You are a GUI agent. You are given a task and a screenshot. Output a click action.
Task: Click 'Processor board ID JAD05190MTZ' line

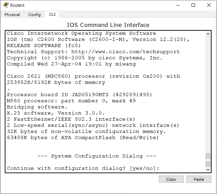[x=79, y=95]
